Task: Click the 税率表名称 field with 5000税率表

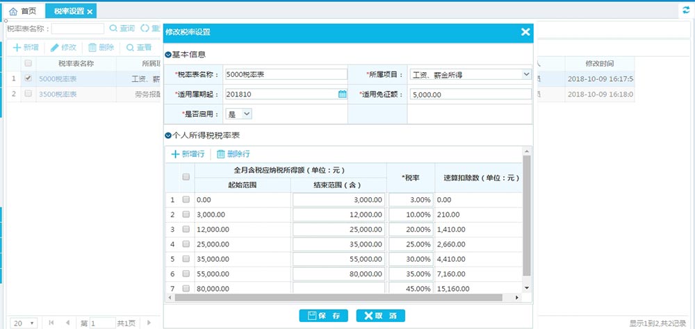Action: pyautogui.click(x=286, y=74)
